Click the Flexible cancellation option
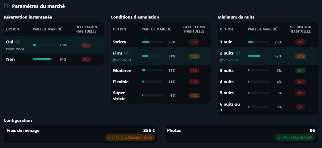The height and width of the screenshot is (148, 322). pyautogui.click(x=121, y=82)
